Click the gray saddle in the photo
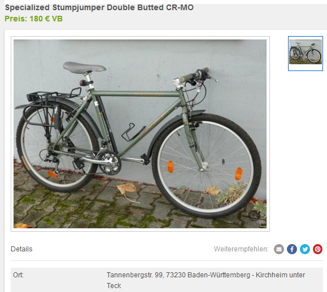Screen dimensions: 327x292 [84, 68]
